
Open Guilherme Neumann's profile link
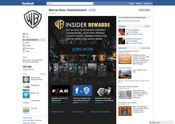click(x=134, y=39)
